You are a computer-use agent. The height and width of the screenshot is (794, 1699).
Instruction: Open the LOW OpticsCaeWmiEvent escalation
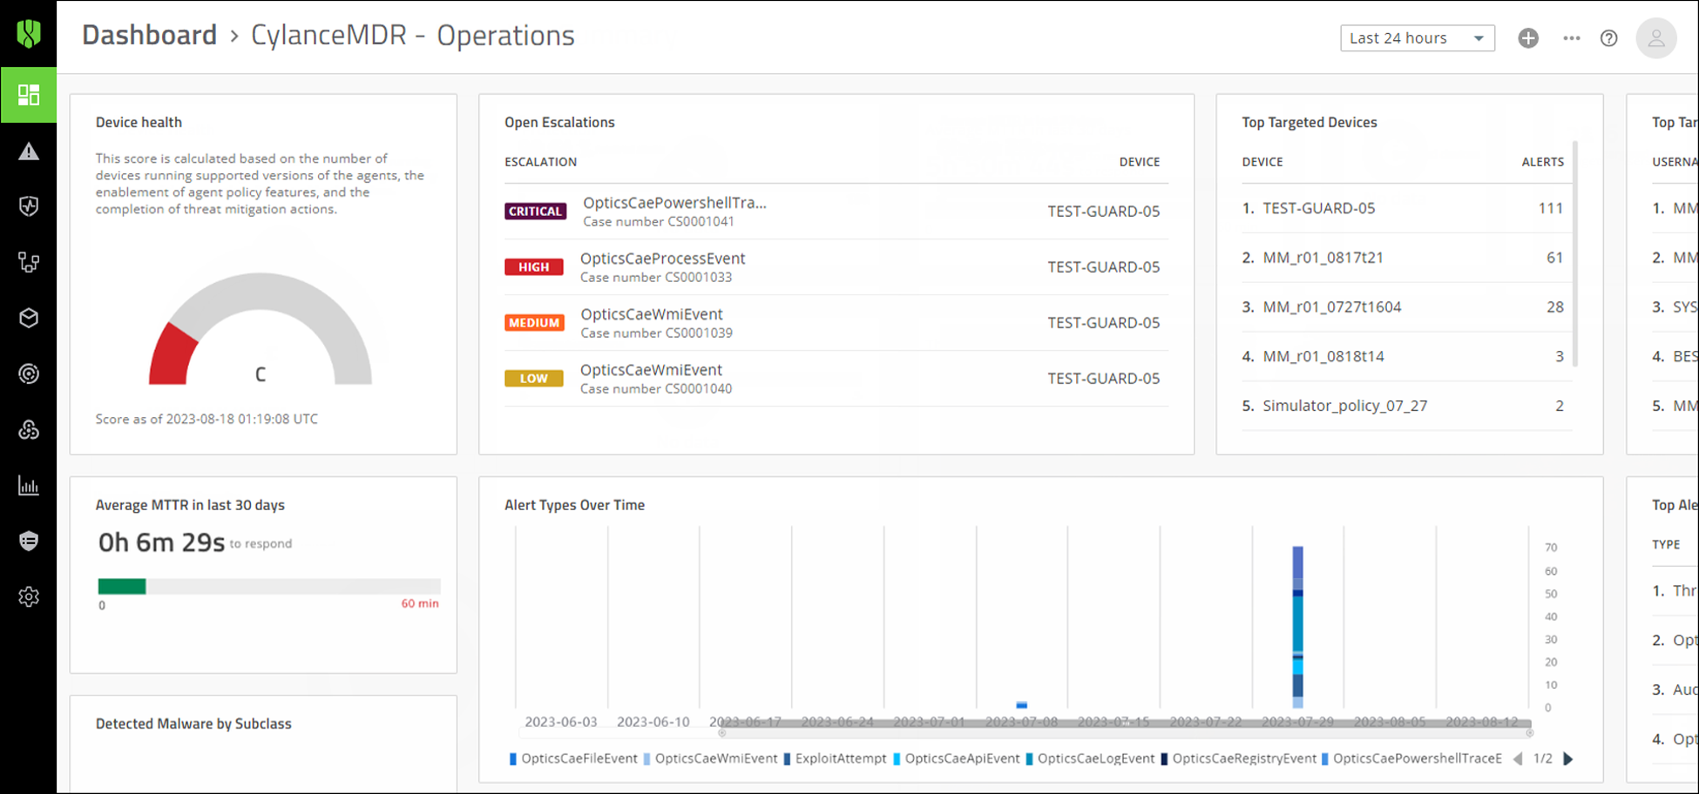[x=836, y=379]
